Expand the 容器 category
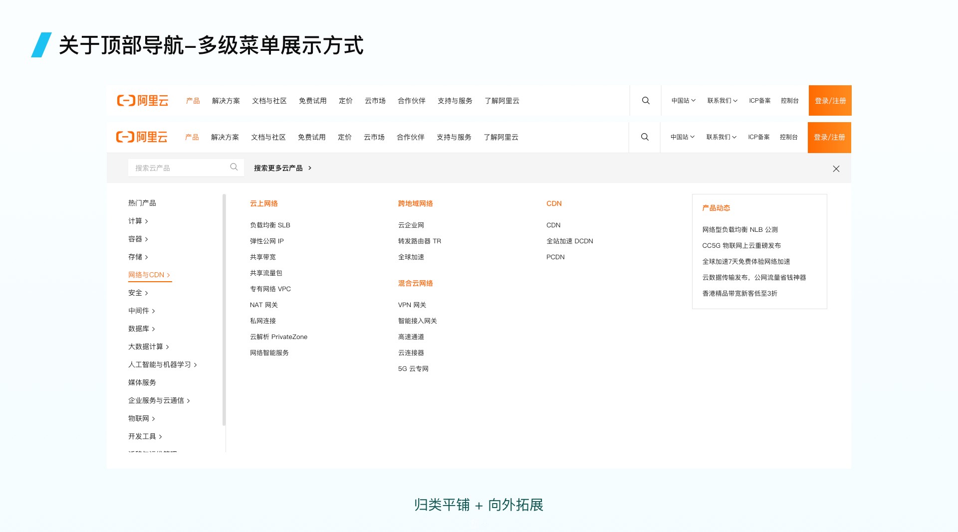This screenshot has width=958, height=532. (x=138, y=239)
